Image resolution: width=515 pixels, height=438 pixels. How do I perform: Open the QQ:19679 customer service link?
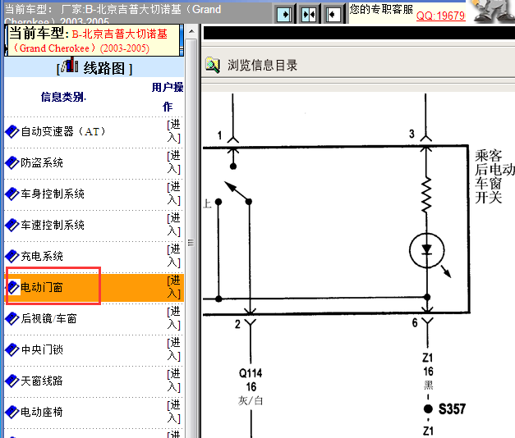(440, 16)
